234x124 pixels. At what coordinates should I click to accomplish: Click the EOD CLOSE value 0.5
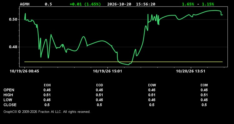(x=100, y=105)
